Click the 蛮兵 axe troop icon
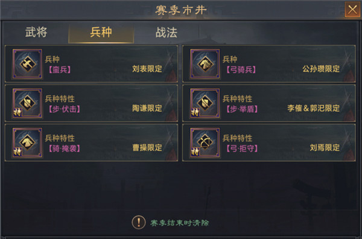 pyautogui.click(x=28, y=64)
